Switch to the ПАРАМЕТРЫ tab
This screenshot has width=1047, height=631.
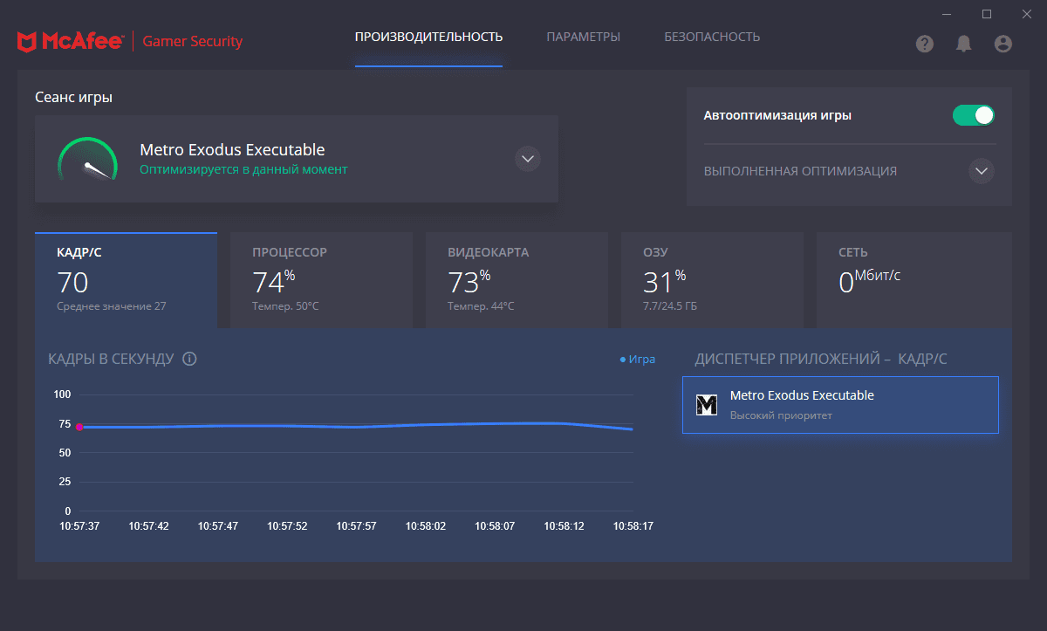point(583,37)
